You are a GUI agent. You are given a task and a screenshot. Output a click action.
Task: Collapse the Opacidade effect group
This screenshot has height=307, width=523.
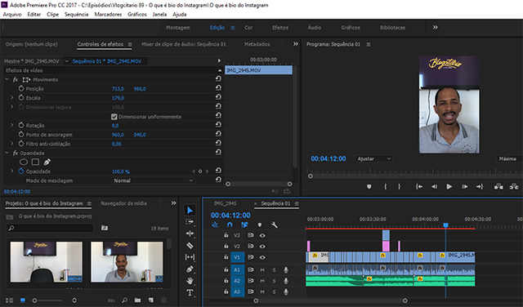pos(7,153)
